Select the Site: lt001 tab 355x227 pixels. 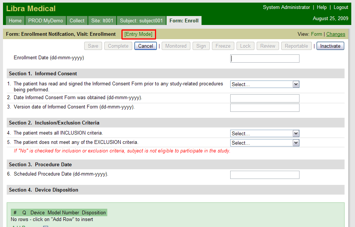point(102,21)
